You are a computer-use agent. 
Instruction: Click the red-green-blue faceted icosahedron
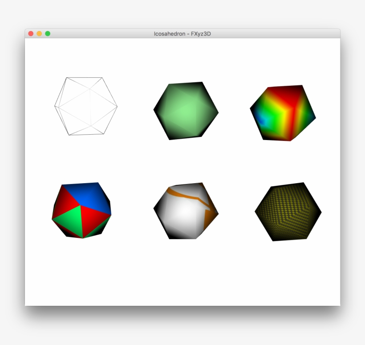coord(81,211)
